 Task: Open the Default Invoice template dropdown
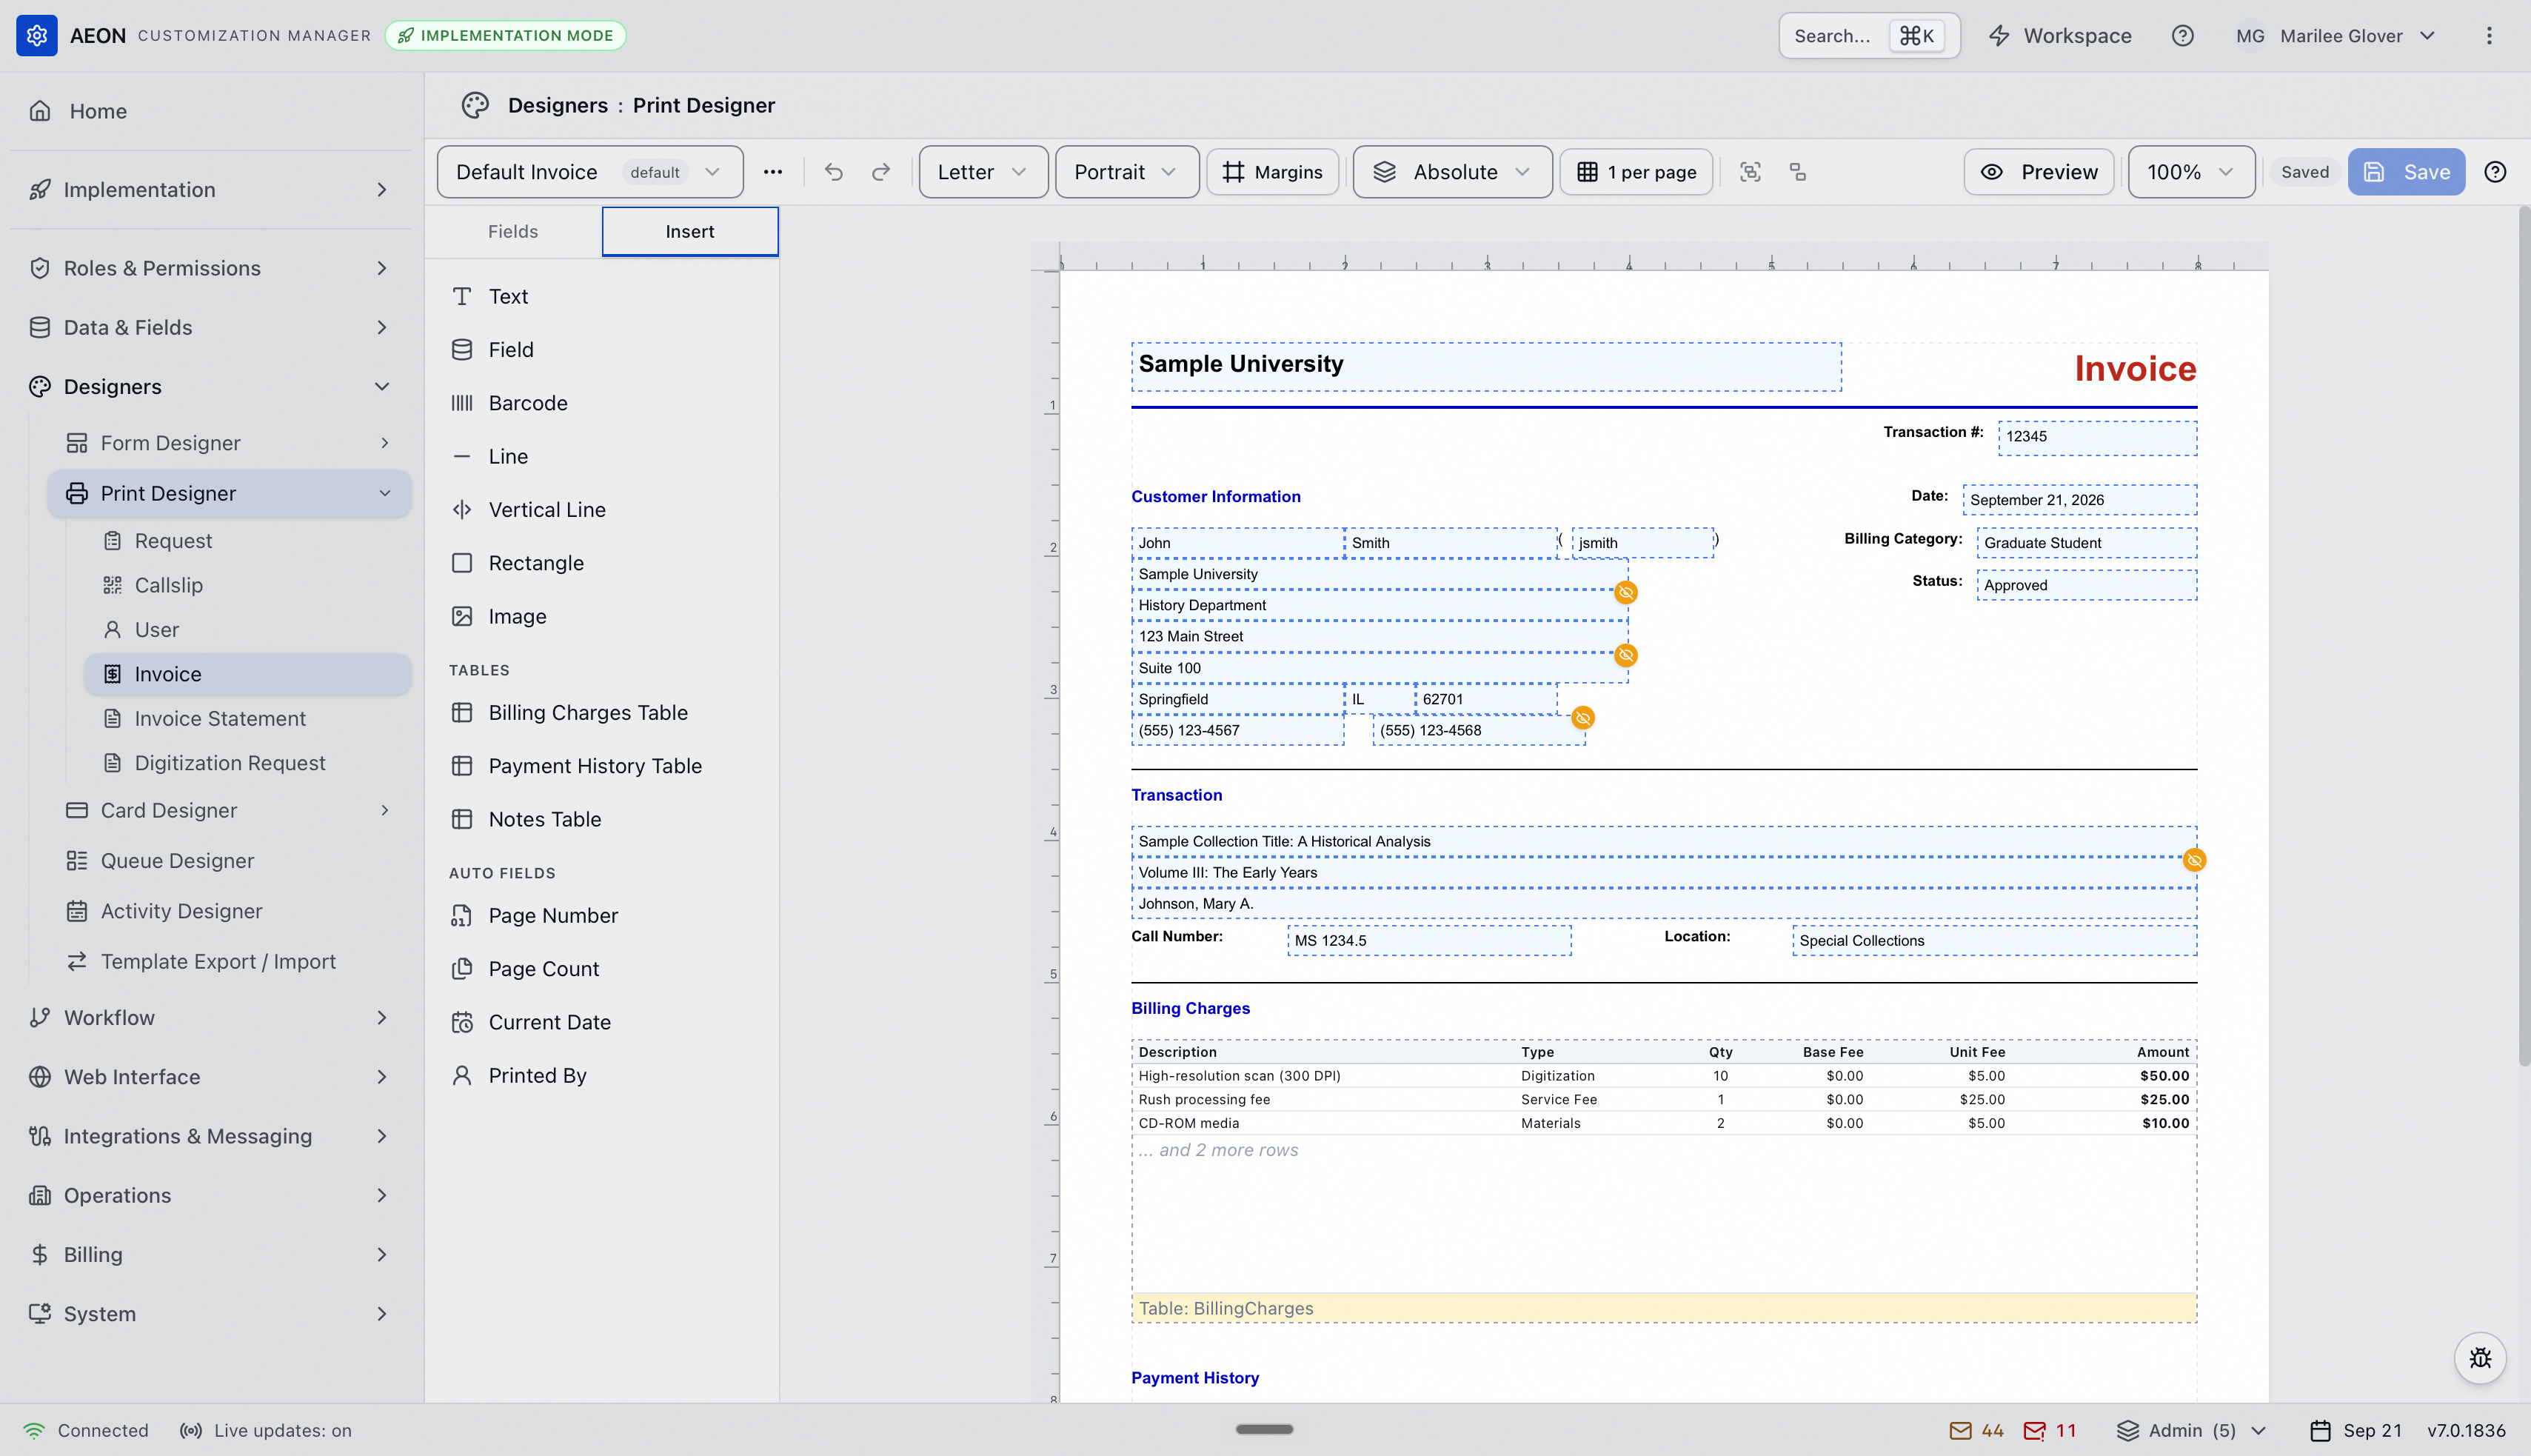589,172
